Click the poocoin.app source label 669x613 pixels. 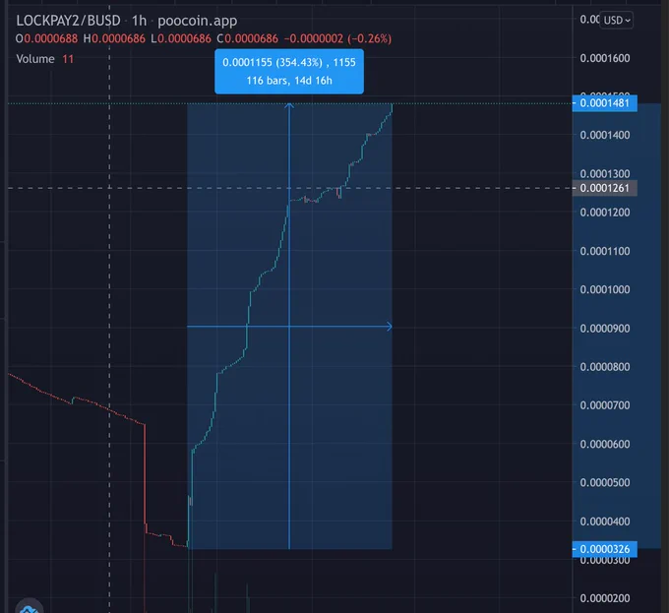(x=198, y=21)
